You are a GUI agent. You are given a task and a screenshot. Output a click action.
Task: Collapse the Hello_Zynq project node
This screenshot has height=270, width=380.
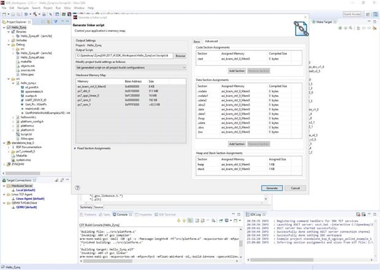(x=4, y=28)
